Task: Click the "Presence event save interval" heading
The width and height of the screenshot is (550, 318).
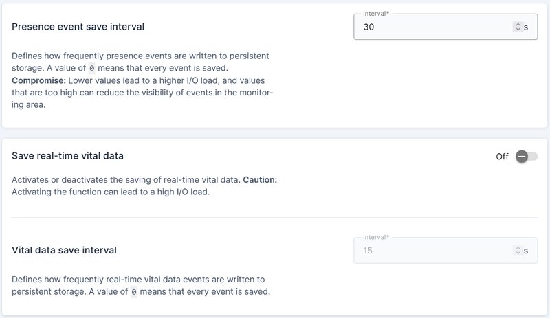Action: coord(78,27)
